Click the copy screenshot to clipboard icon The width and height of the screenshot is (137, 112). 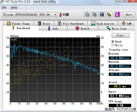pyautogui.click(x=94, y=15)
